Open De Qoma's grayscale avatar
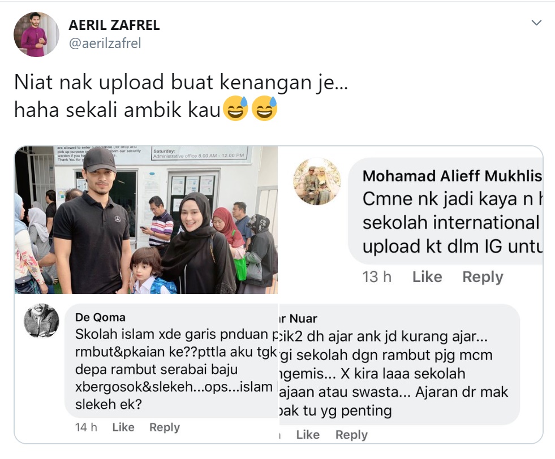This screenshot has width=555, height=459. click(41, 321)
